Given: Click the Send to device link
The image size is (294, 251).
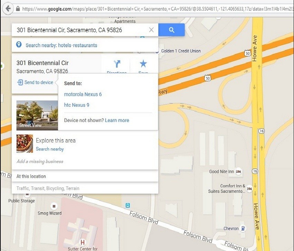Looking at the screenshot, I should click(x=39, y=82).
